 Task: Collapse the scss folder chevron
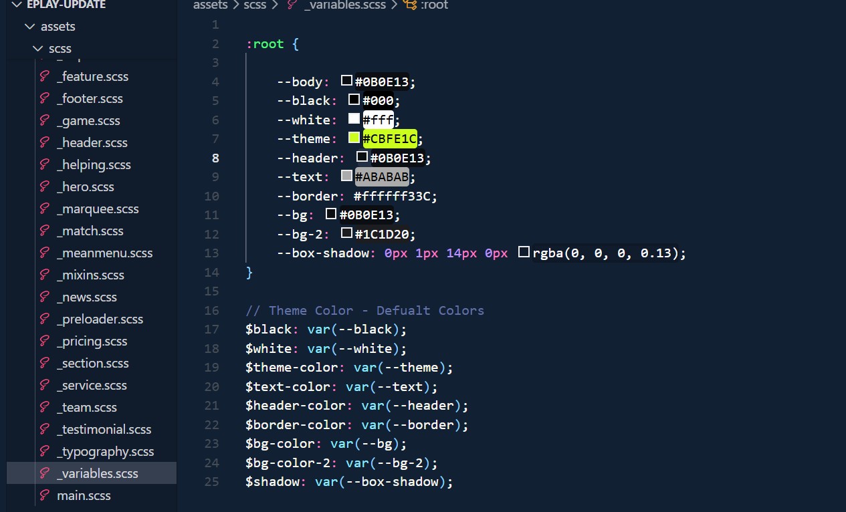coord(37,48)
